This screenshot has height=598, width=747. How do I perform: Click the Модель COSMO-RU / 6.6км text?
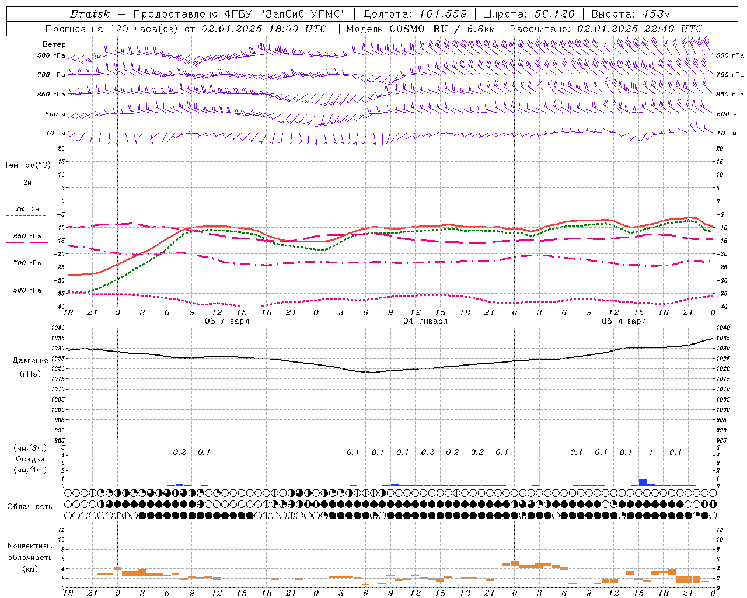point(421,29)
